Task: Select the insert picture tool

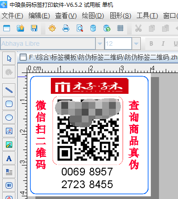Action: [x=9, y=131]
